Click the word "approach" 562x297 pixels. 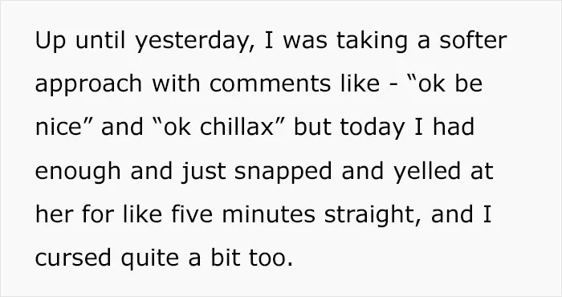[x=88, y=85]
